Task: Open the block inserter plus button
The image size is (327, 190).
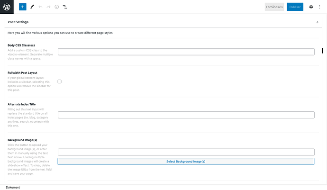Action: [23, 7]
